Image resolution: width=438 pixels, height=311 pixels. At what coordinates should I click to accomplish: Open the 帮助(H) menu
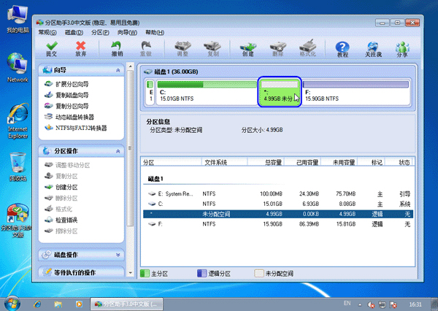click(x=155, y=33)
